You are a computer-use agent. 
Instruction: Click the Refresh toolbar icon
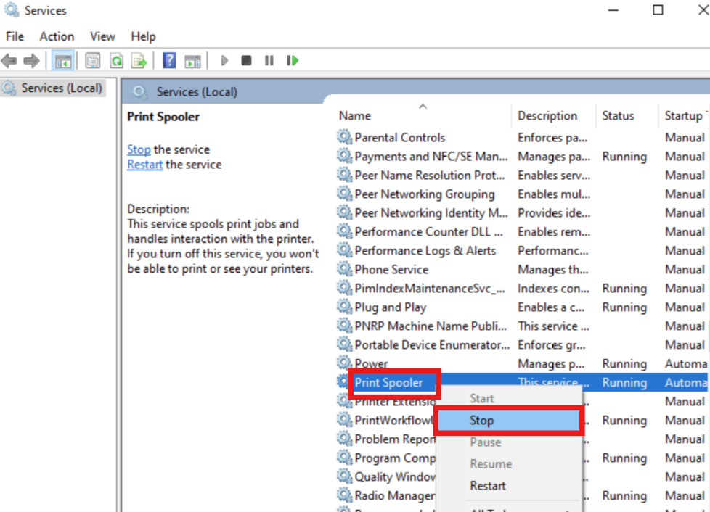[x=116, y=61]
